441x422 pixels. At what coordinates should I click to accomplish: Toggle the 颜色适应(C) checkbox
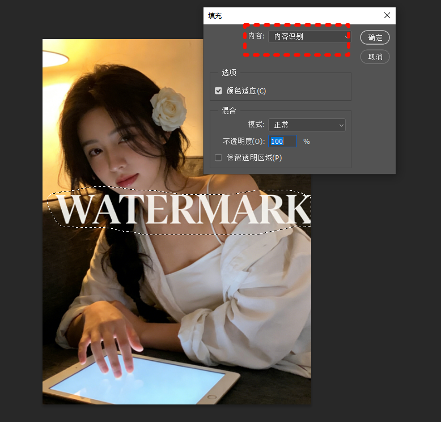tap(218, 91)
